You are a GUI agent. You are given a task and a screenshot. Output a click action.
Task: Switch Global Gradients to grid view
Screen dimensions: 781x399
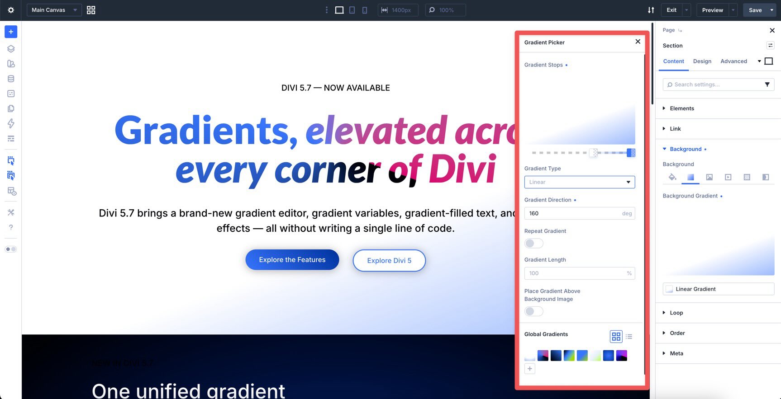tap(616, 337)
